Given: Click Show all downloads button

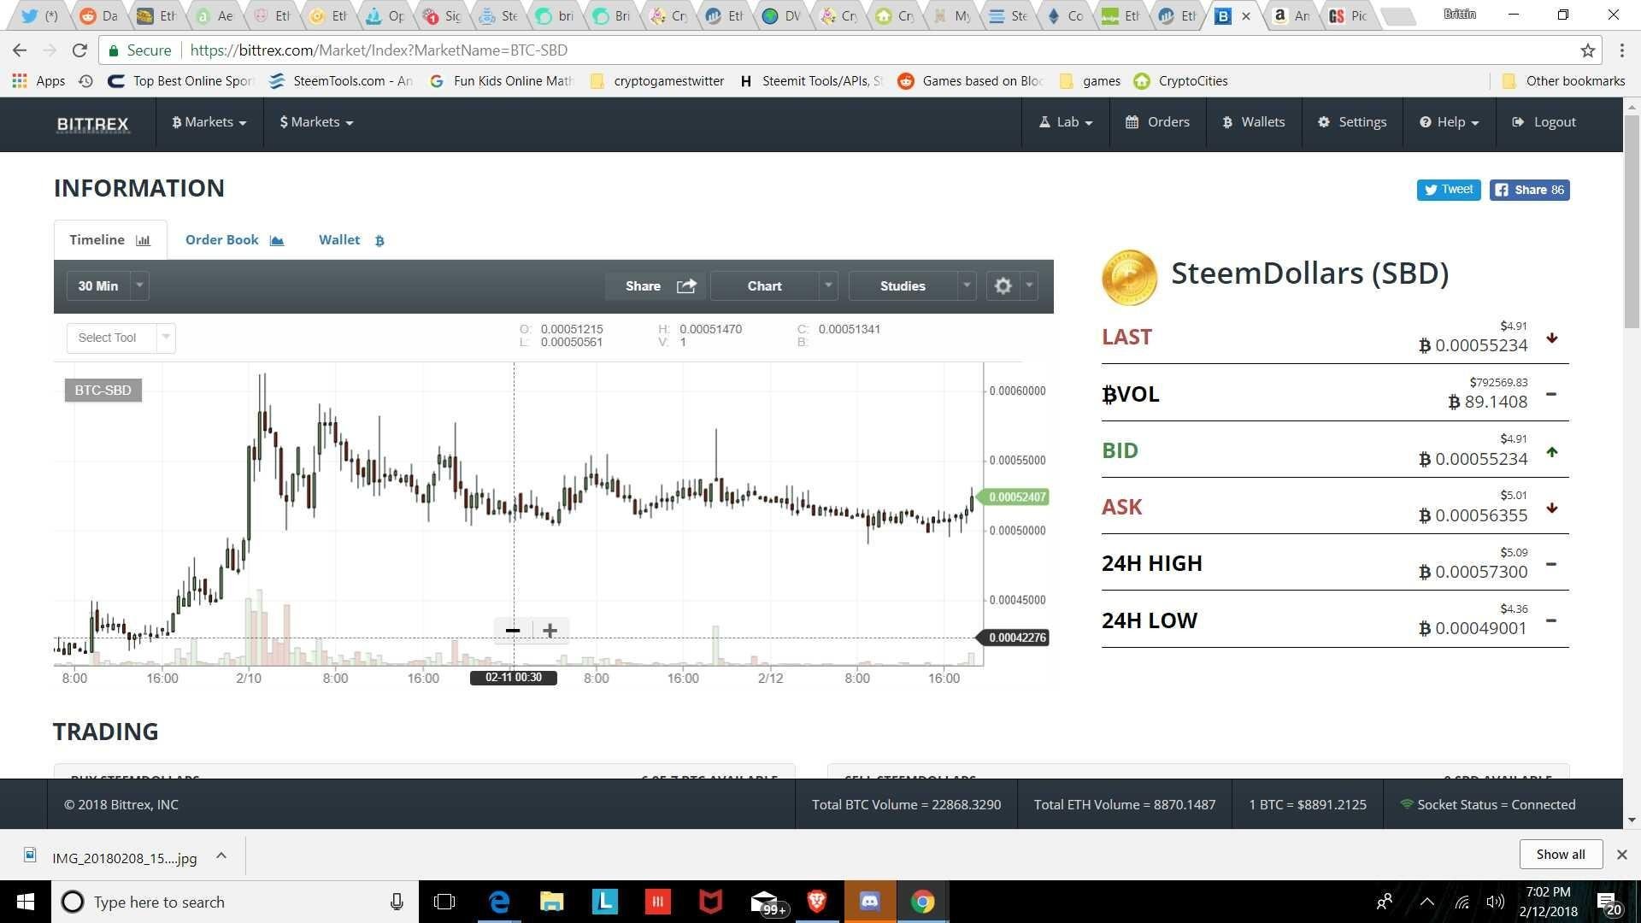Looking at the screenshot, I should tap(1560, 855).
